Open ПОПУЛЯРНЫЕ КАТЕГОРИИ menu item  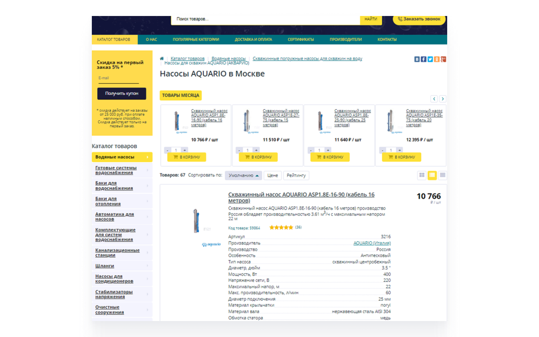click(196, 40)
